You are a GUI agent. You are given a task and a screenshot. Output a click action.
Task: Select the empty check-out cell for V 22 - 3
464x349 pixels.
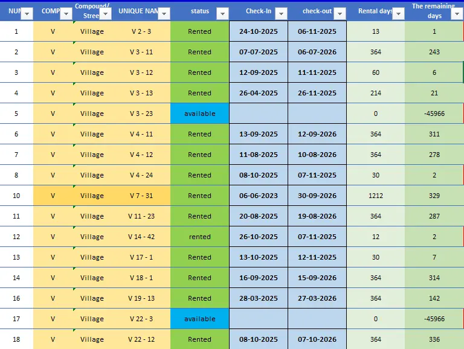coord(317,319)
